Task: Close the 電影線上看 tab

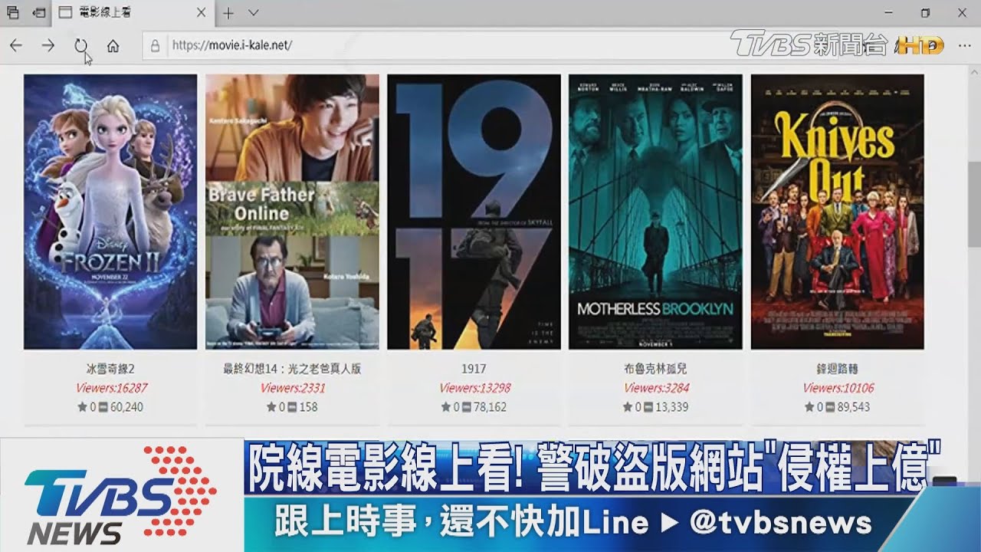Action: 201,13
